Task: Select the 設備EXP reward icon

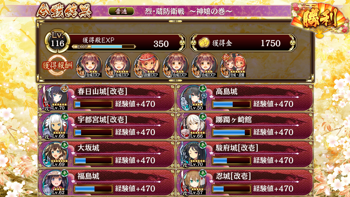Action: coord(147,65)
